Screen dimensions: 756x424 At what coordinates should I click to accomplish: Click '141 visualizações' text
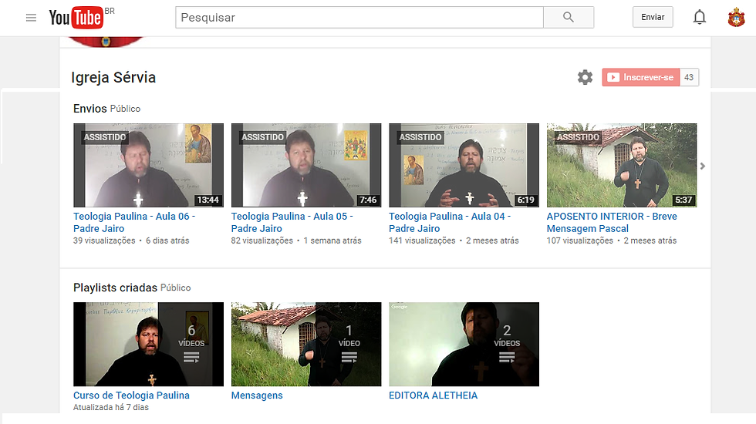[x=422, y=241]
